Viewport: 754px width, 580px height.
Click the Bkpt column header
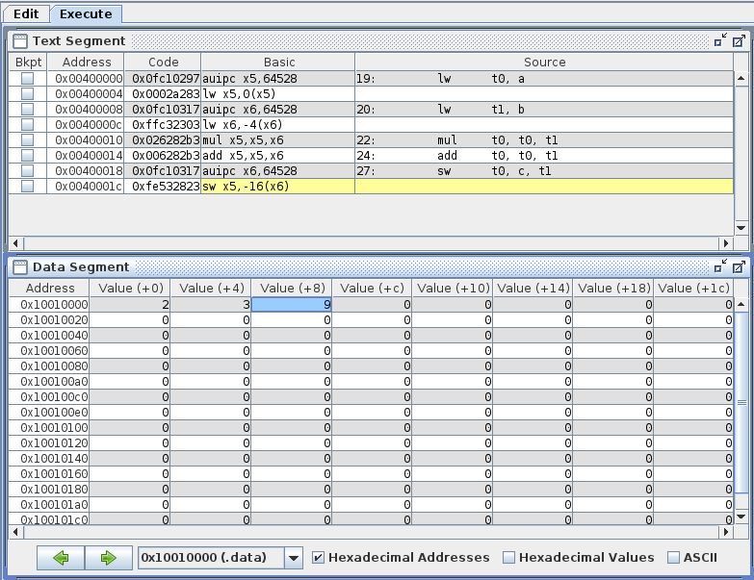pos(28,63)
